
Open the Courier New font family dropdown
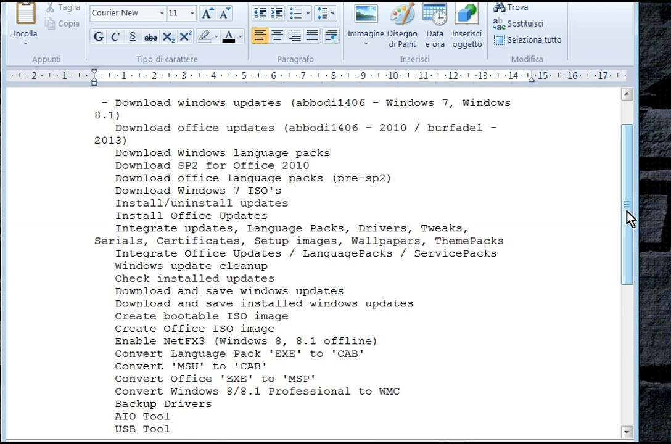click(x=162, y=14)
